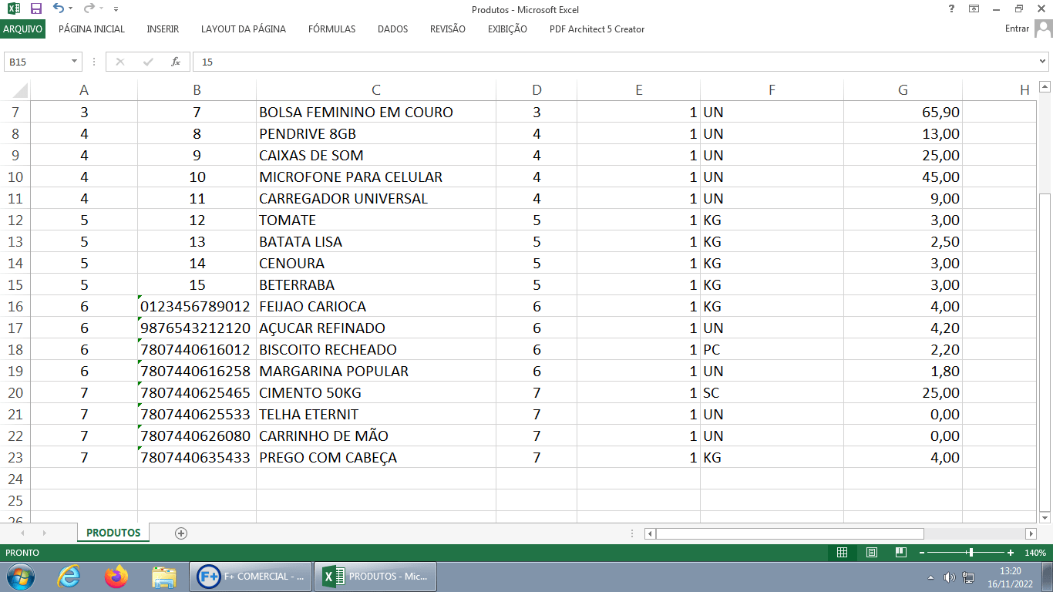Click next sheet navigation arrow
This screenshot has height=592, width=1053.
pyautogui.click(x=44, y=533)
